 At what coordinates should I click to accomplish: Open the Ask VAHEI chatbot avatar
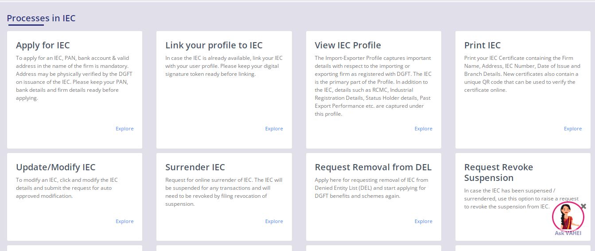568,216
